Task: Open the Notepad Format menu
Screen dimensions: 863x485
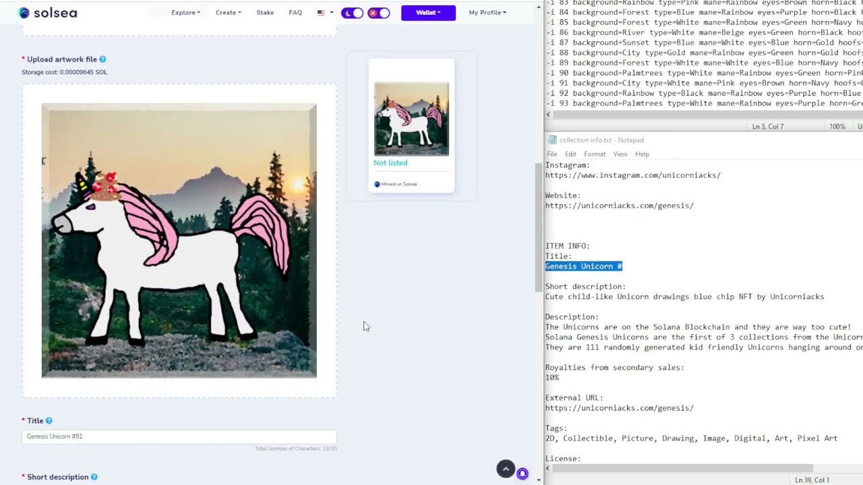Action: pos(595,154)
